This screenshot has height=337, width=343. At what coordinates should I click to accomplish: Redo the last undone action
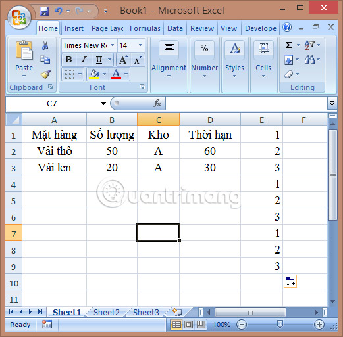pyautogui.click(x=79, y=11)
